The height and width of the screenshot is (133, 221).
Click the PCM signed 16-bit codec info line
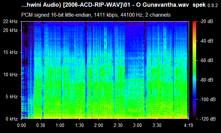coord(96,15)
